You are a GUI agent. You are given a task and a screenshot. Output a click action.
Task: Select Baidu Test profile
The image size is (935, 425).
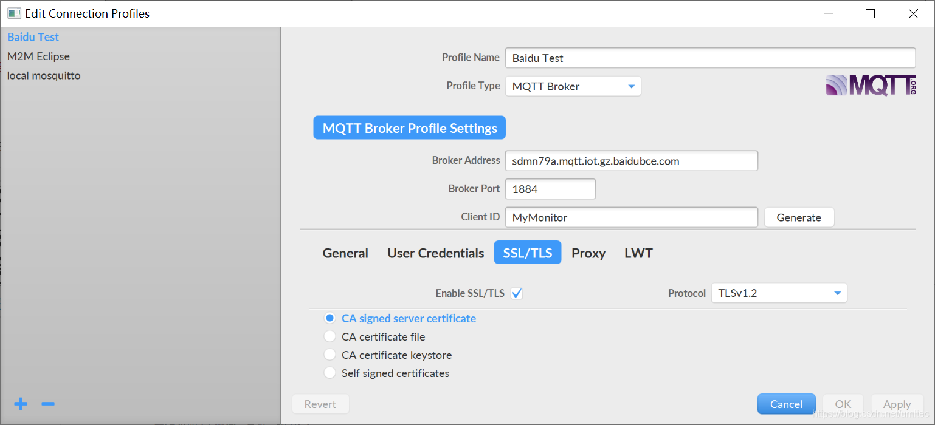click(x=33, y=37)
